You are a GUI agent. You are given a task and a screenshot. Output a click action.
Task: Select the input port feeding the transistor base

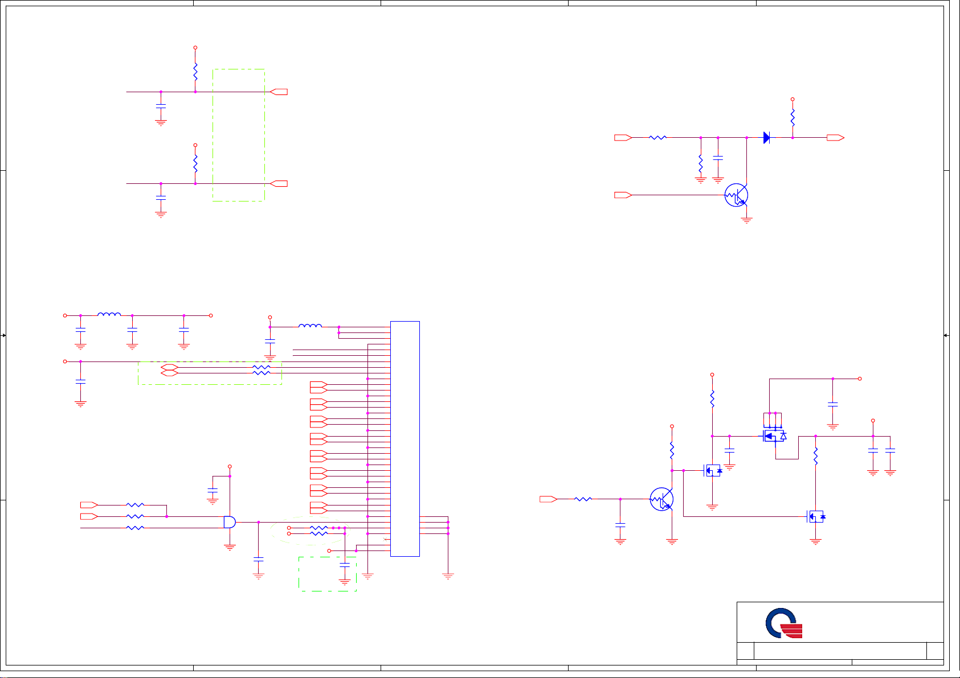623,195
